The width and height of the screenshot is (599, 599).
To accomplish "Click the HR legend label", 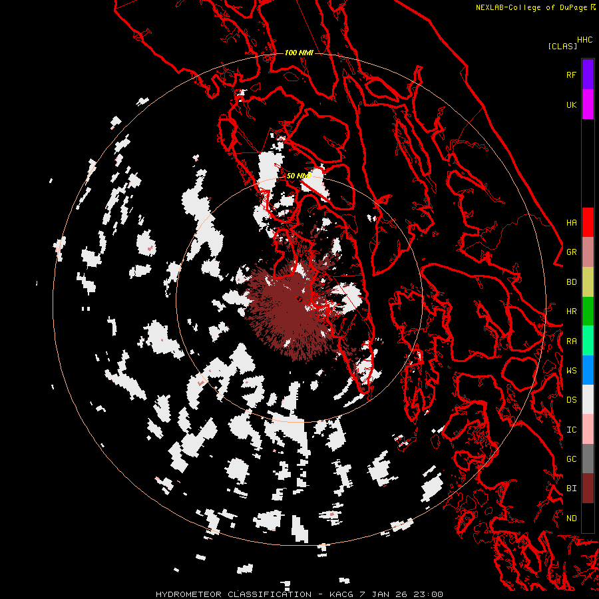I will [x=571, y=311].
